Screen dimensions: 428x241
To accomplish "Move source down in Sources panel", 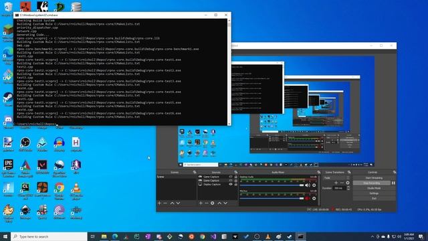I will (225, 203).
